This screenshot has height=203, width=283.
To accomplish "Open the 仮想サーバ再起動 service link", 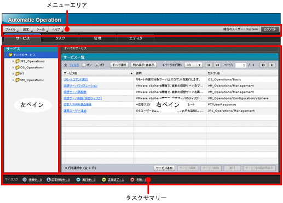I will tap(75, 92).
